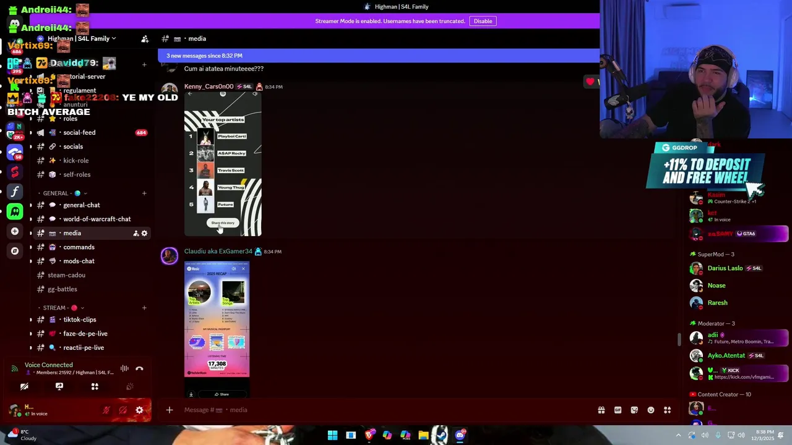
Task: Open Claudiu aka ExGamer34's profile
Action: (218, 252)
